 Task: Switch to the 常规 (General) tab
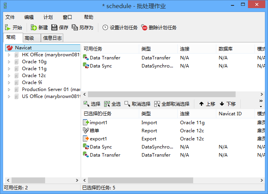point(13,37)
